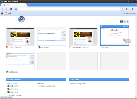The width and height of the screenshot is (137, 99).
Task: Click the edit link on Google thumbnail
Action: (124, 26)
